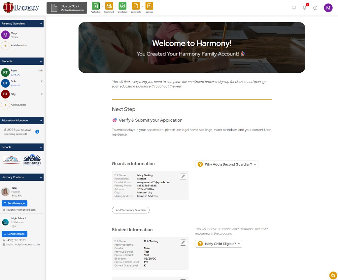This screenshot has width=338, height=280.
Task: Click the Welcome to Harmony banner image
Action: click(192, 48)
